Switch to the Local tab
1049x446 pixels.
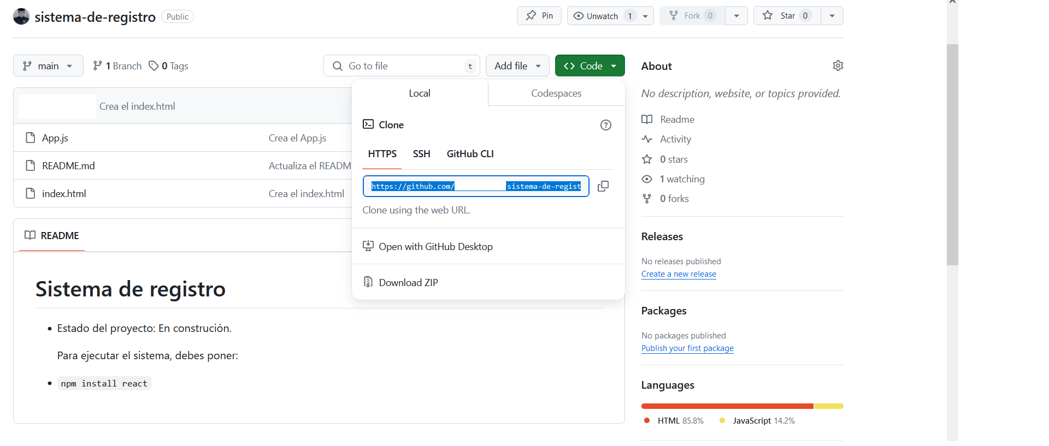tap(420, 93)
